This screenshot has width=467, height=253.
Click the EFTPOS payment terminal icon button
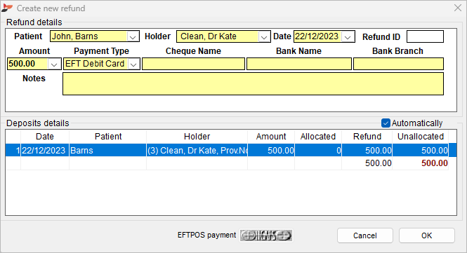[266, 235]
